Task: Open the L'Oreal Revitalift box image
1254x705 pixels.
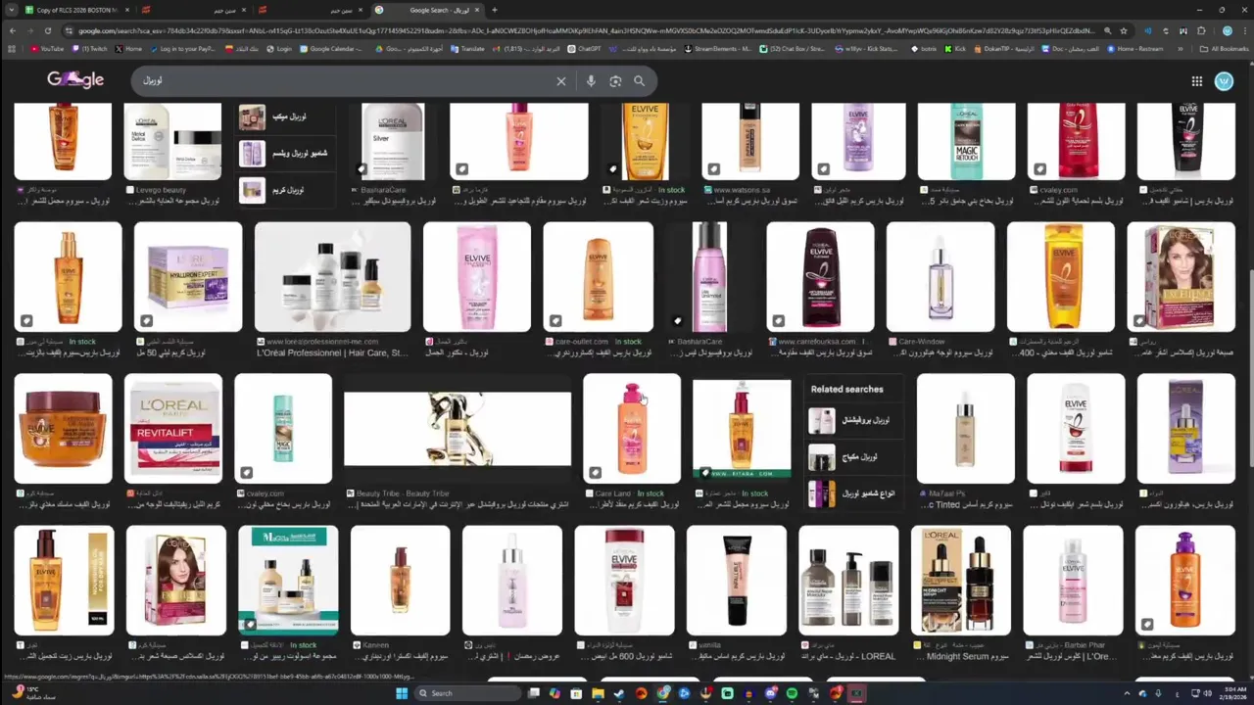Action: [173, 429]
